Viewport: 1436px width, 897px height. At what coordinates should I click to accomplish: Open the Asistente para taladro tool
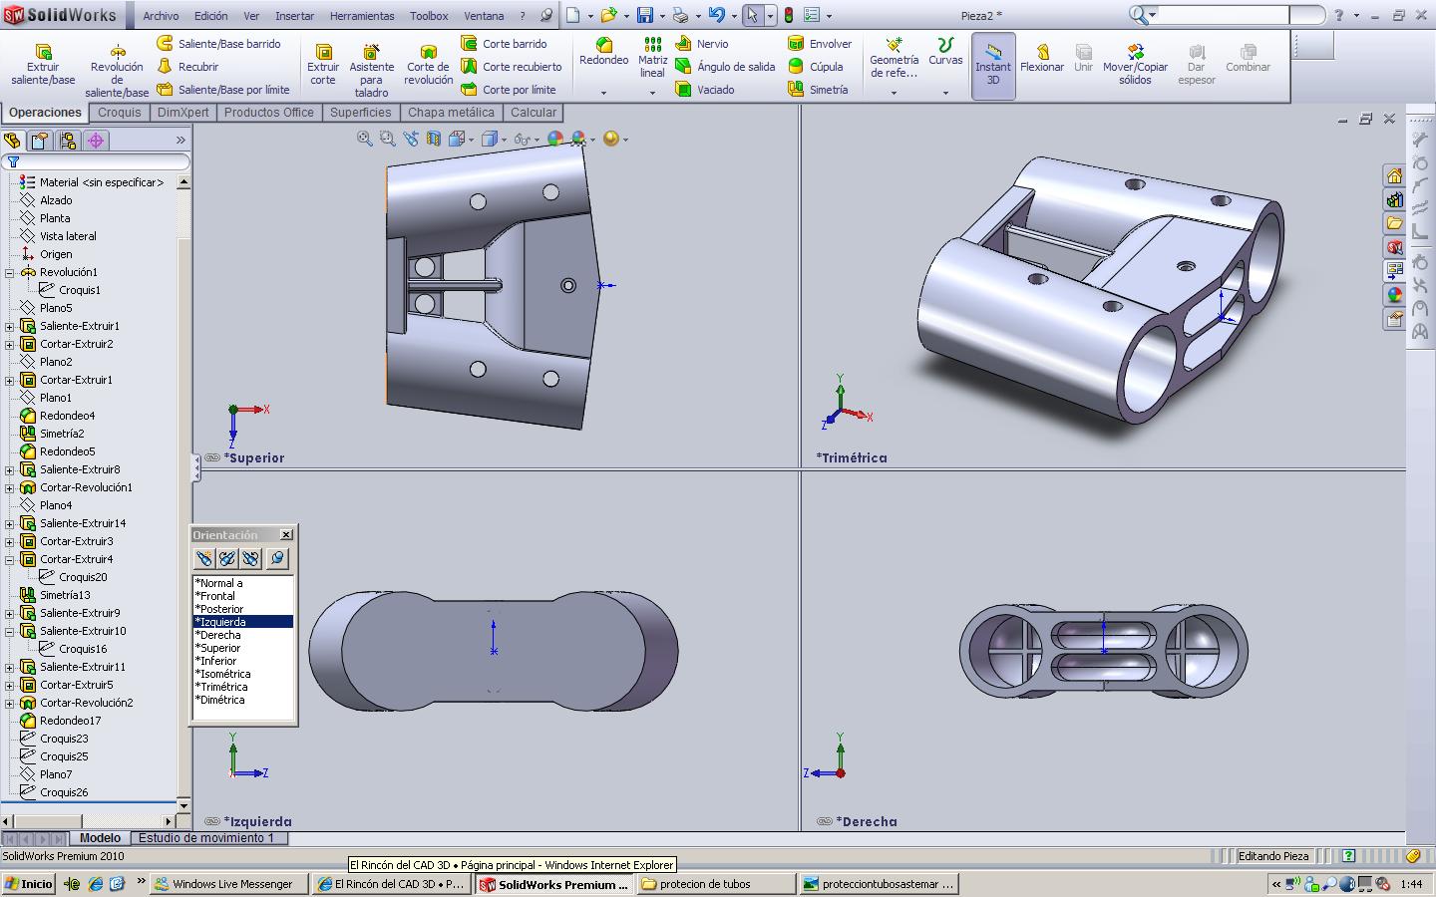coord(371,70)
